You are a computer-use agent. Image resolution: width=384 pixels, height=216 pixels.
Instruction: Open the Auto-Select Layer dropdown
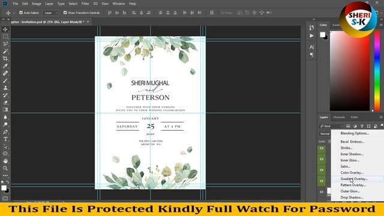[x=51, y=13]
